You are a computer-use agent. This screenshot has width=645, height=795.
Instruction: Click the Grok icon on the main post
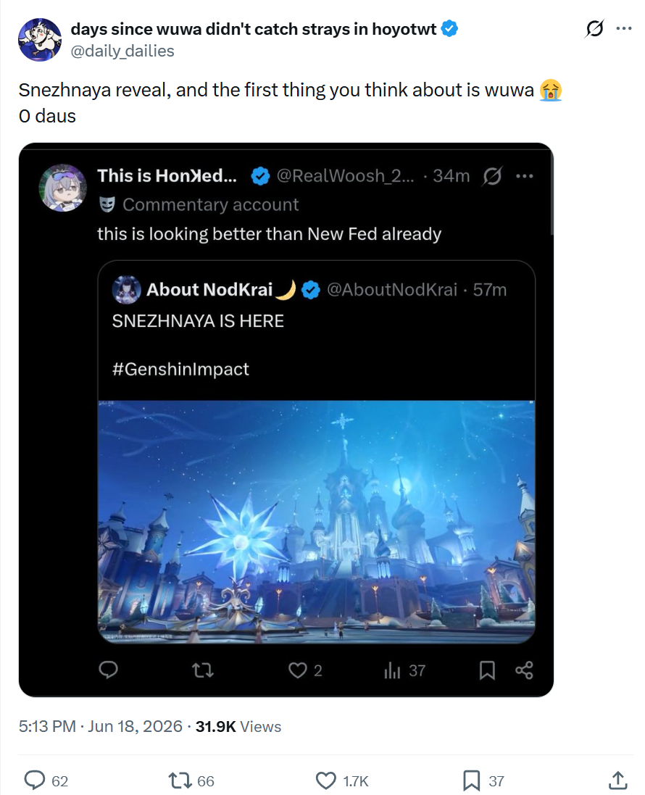click(594, 29)
